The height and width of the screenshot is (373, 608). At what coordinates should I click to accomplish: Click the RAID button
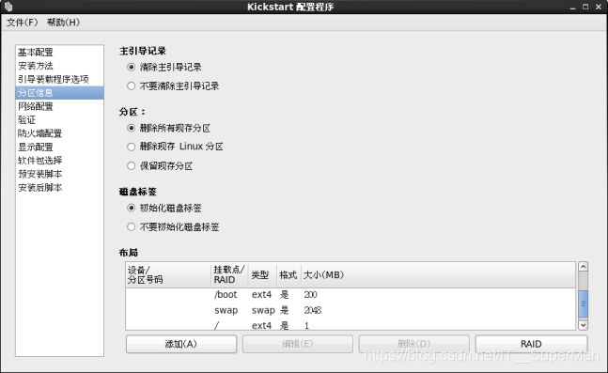pos(531,344)
